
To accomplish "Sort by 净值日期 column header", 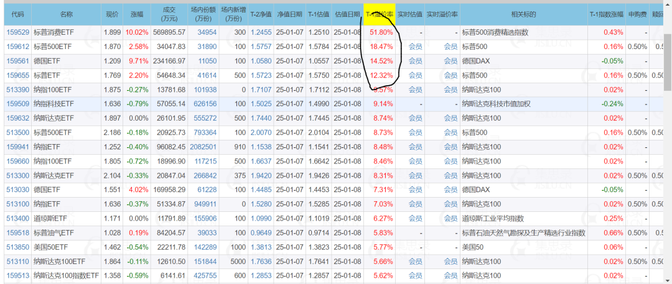I will (x=289, y=14).
